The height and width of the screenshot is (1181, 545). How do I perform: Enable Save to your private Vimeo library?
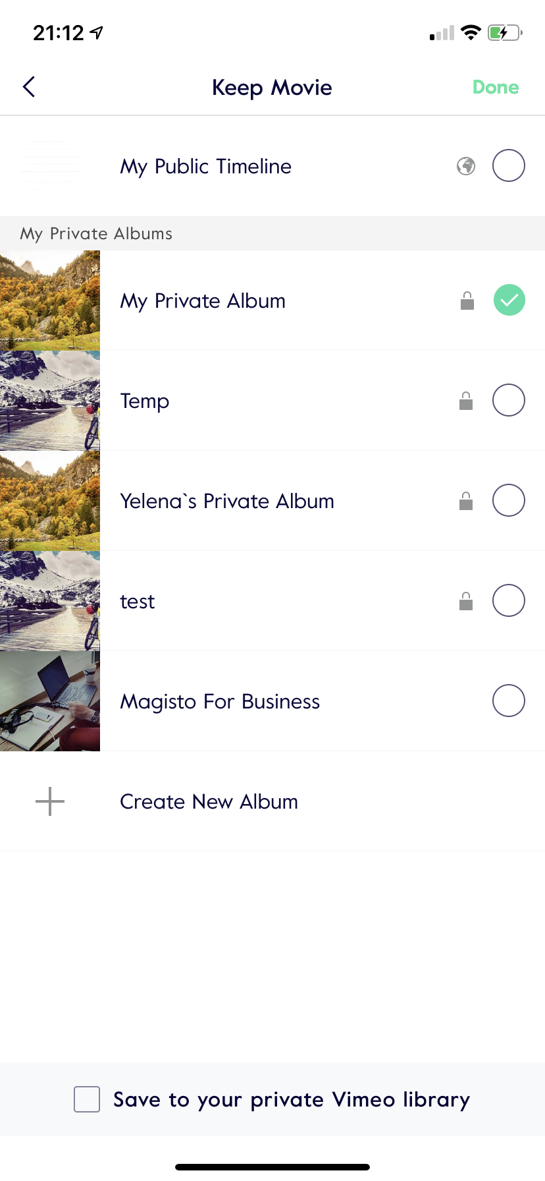click(x=87, y=1099)
